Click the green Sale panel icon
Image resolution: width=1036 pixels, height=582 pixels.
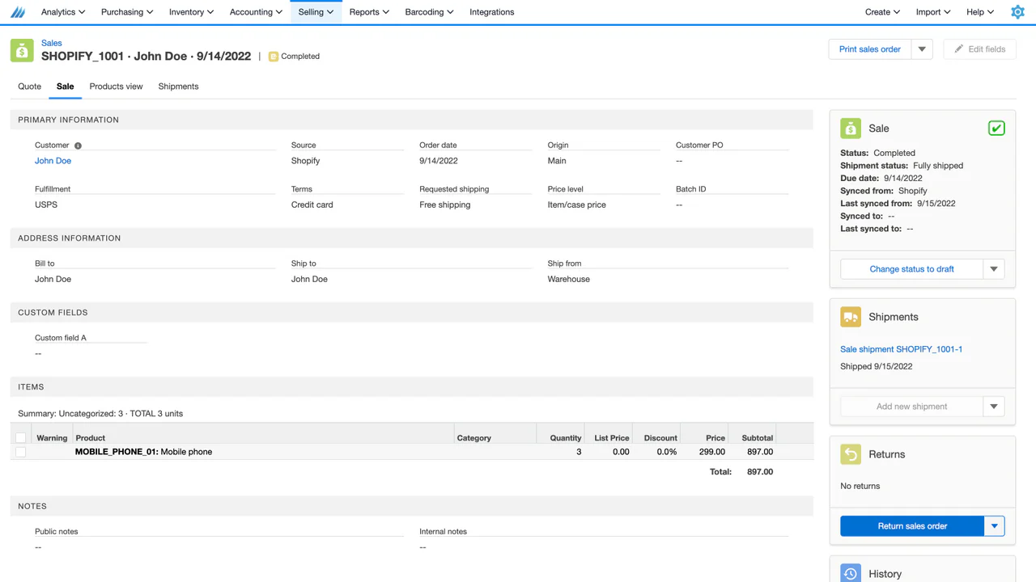click(x=851, y=128)
